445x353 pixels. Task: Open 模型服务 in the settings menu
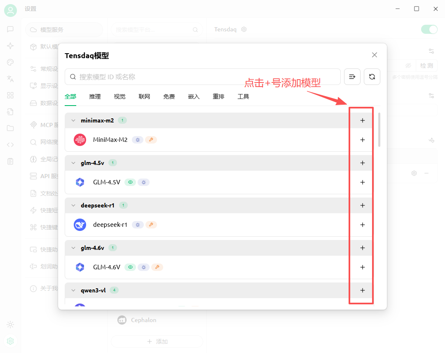pos(64,30)
